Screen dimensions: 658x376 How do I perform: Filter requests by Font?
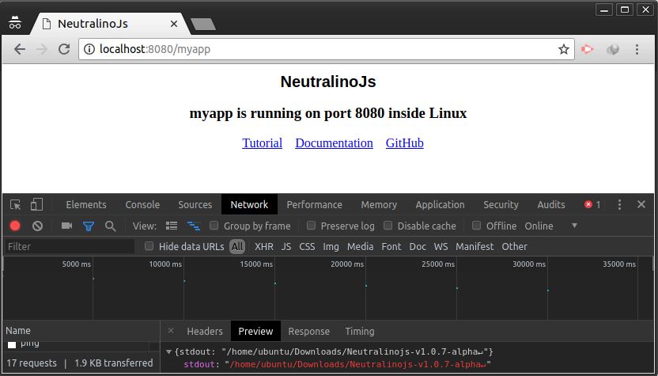tap(391, 247)
